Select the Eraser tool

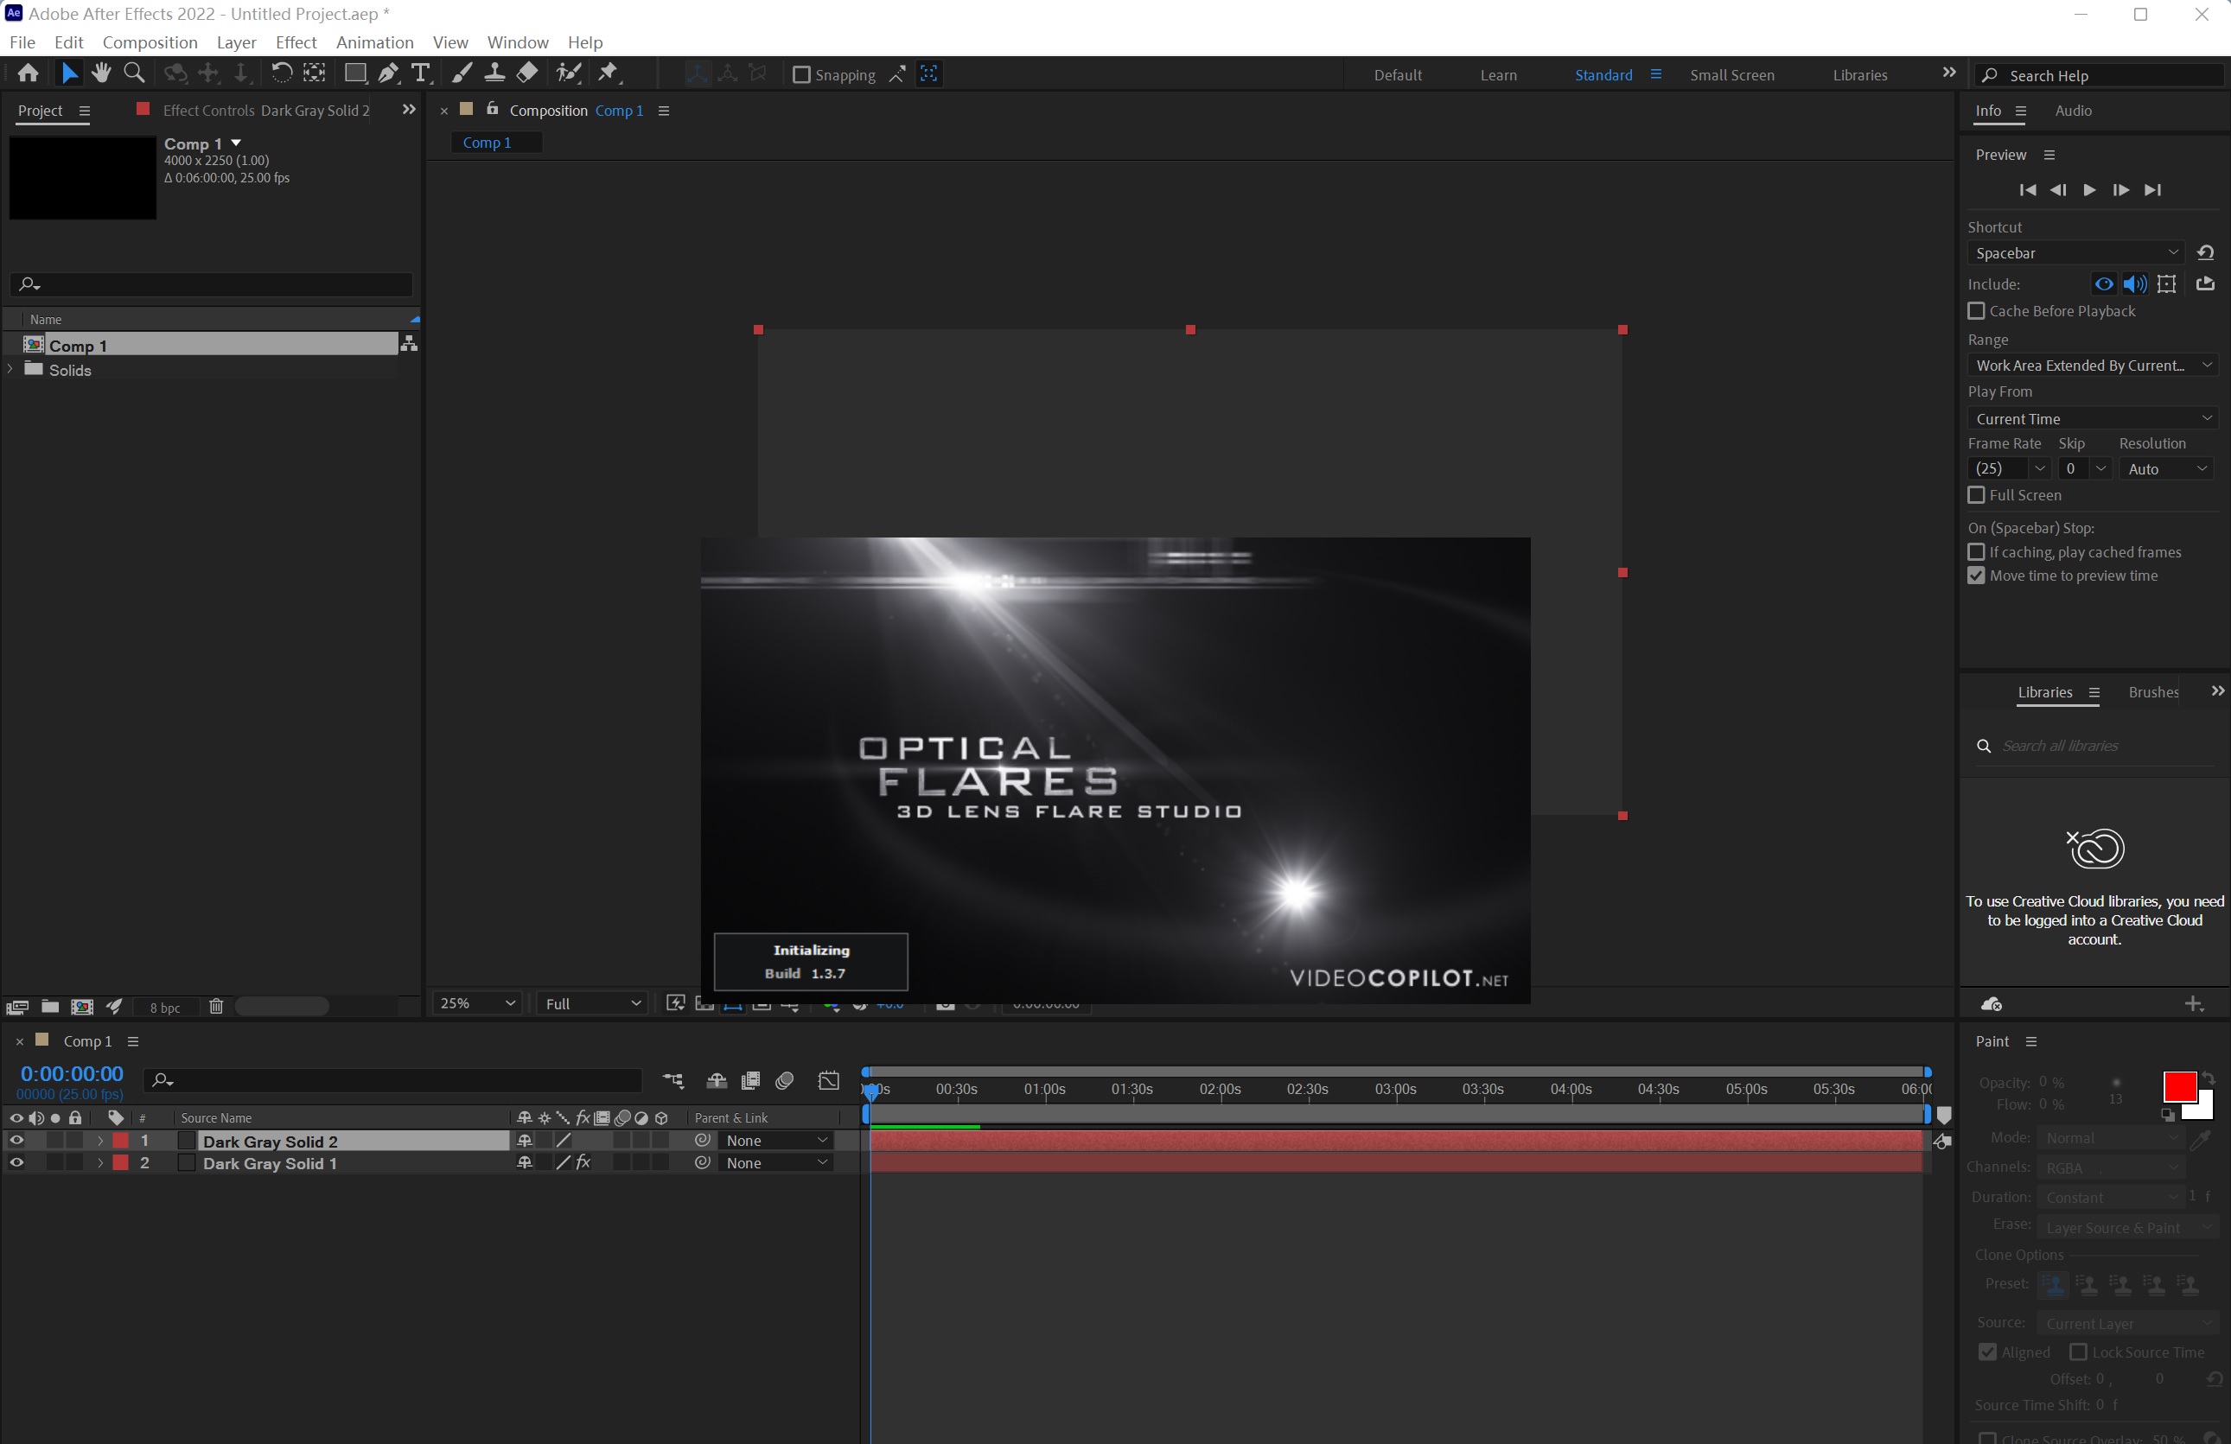point(528,73)
